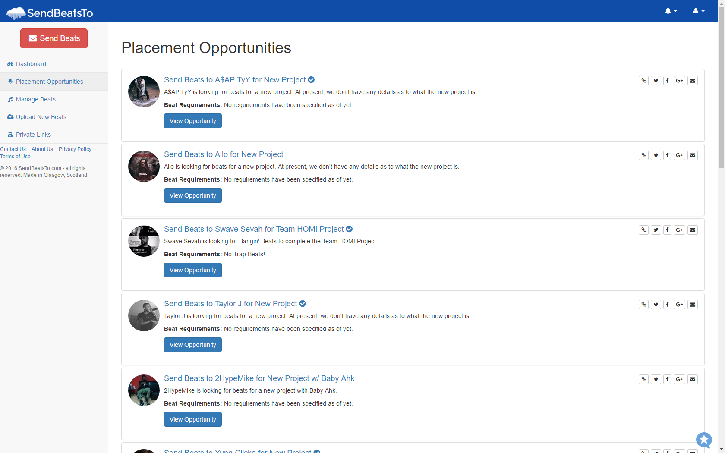Image resolution: width=725 pixels, height=453 pixels.
Task: Copy link icon for A$AP TyY opportunity
Action: coord(644,81)
